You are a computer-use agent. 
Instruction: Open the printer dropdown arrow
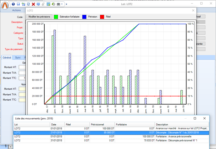point(62,4)
